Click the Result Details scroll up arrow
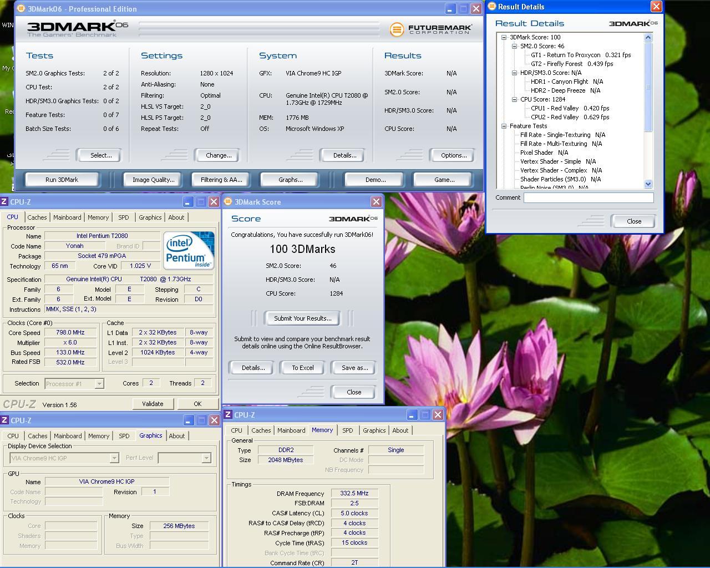Viewport: 710px width, 568px height. [648, 37]
